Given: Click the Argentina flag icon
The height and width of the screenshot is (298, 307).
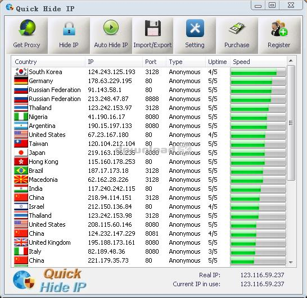Looking at the screenshot, I should pyautogui.click(x=21, y=126).
